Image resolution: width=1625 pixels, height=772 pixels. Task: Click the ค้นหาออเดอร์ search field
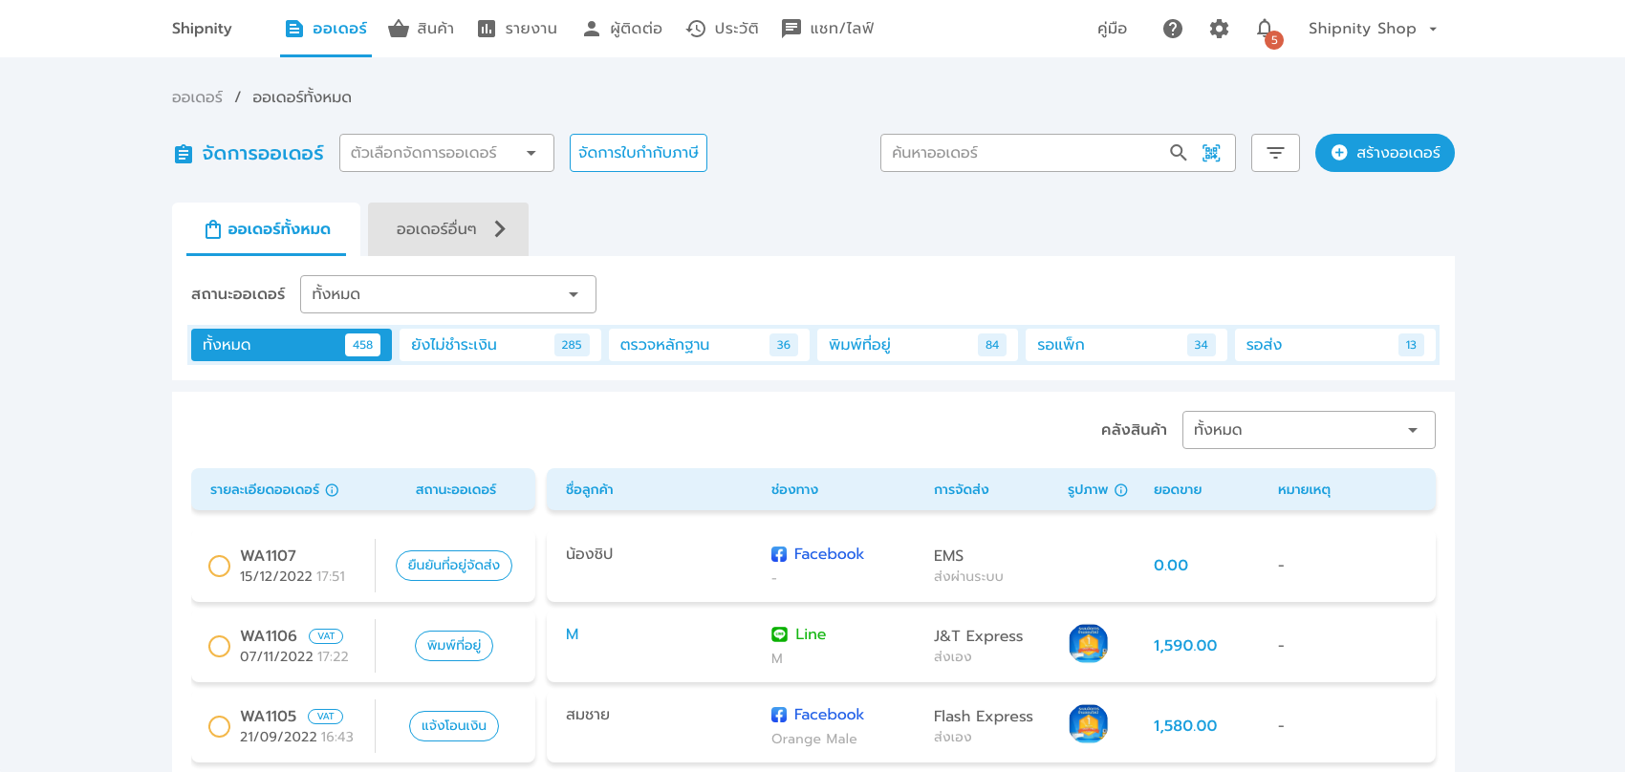pyautogui.click(x=1023, y=153)
